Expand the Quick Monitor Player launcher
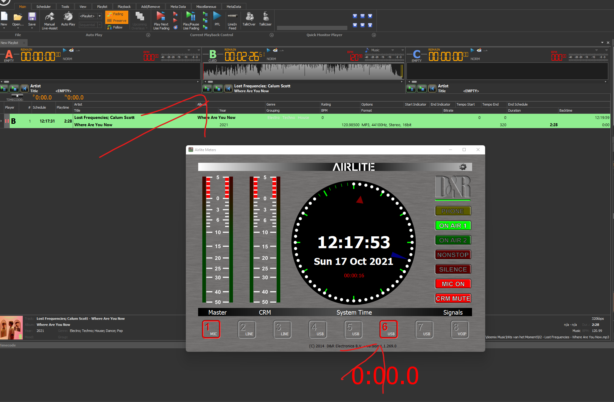This screenshot has width=614, height=402. [374, 35]
